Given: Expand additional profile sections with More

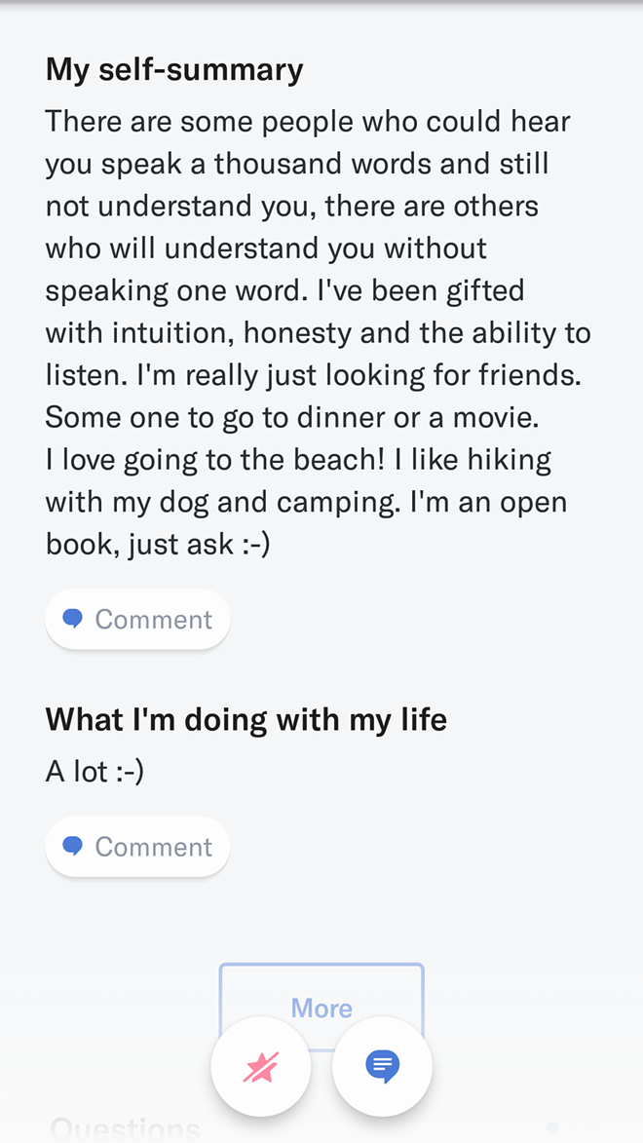Looking at the screenshot, I should [321, 1008].
